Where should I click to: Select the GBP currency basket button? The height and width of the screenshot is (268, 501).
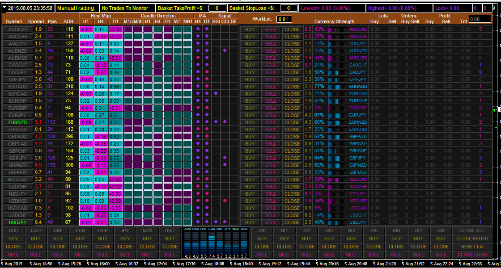(103, 230)
